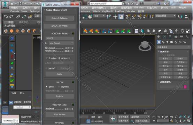Screen dimensions: 193x125
Task: Select Cameras category icon
Action: pos(172,42)
